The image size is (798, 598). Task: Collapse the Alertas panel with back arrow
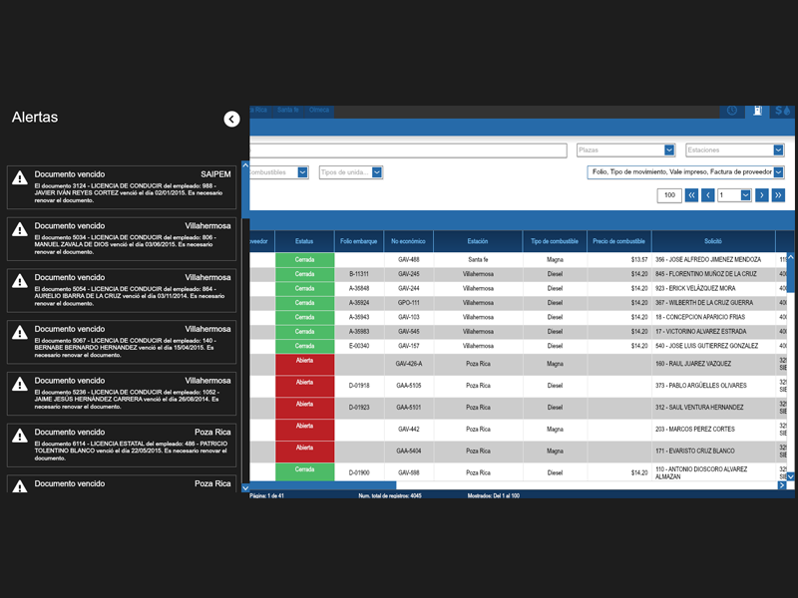tap(231, 119)
